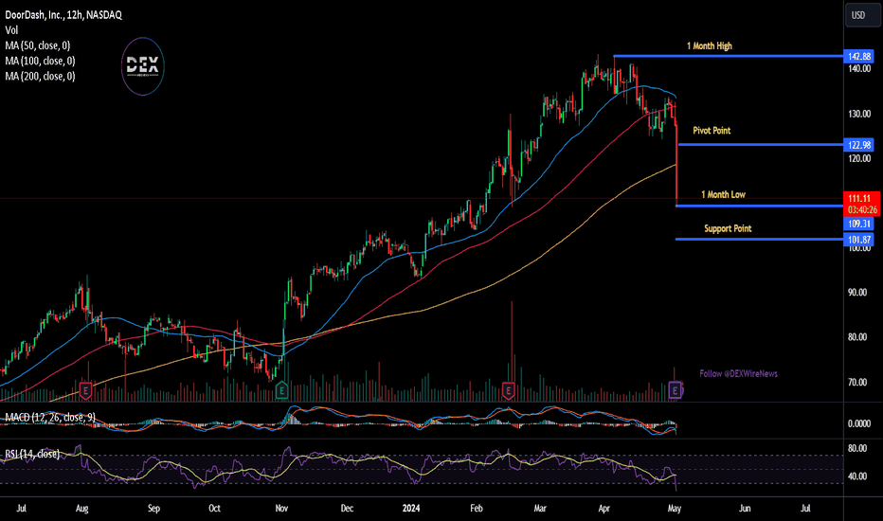Click the May label on the time axis
The width and height of the screenshot is (883, 521).
coord(675,509)
